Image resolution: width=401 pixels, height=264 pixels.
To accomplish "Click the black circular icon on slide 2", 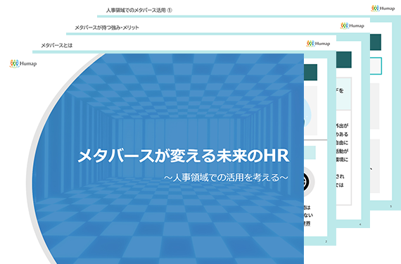I will pos(307,182).
